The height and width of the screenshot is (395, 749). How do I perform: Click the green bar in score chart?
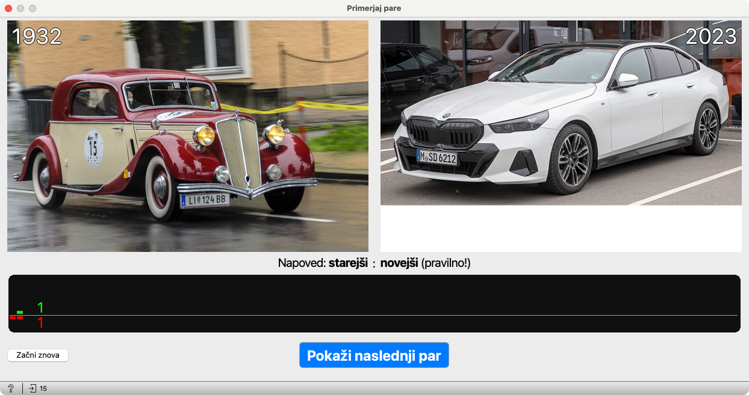pyautogui.click(x=20, y=312)
